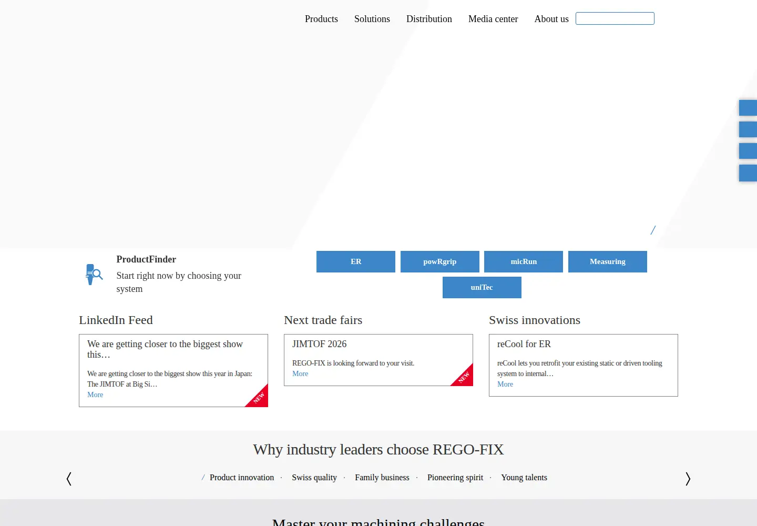Choose the micRun system button
This screenshot has width=757, height=526.
point(524,261)
